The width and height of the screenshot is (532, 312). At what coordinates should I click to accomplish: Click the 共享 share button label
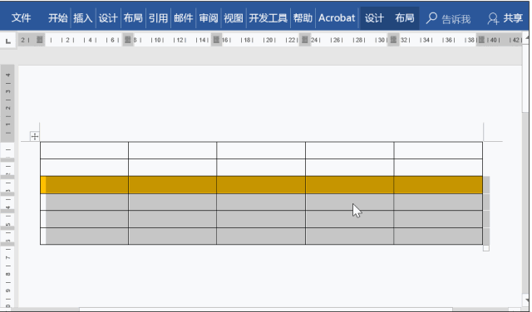(513, 18)
